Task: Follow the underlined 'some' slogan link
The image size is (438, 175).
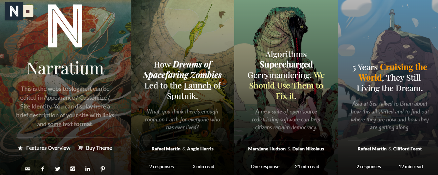Action: (x=54, y=124)
